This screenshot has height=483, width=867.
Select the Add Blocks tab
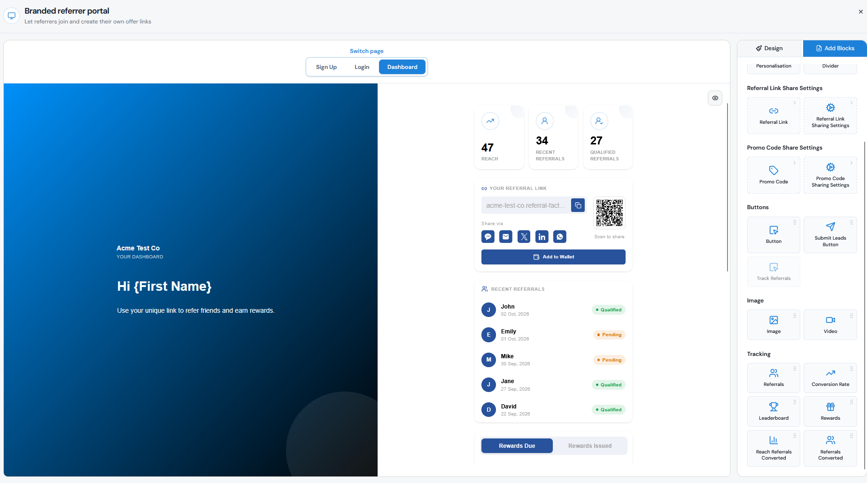coord(835,48)
